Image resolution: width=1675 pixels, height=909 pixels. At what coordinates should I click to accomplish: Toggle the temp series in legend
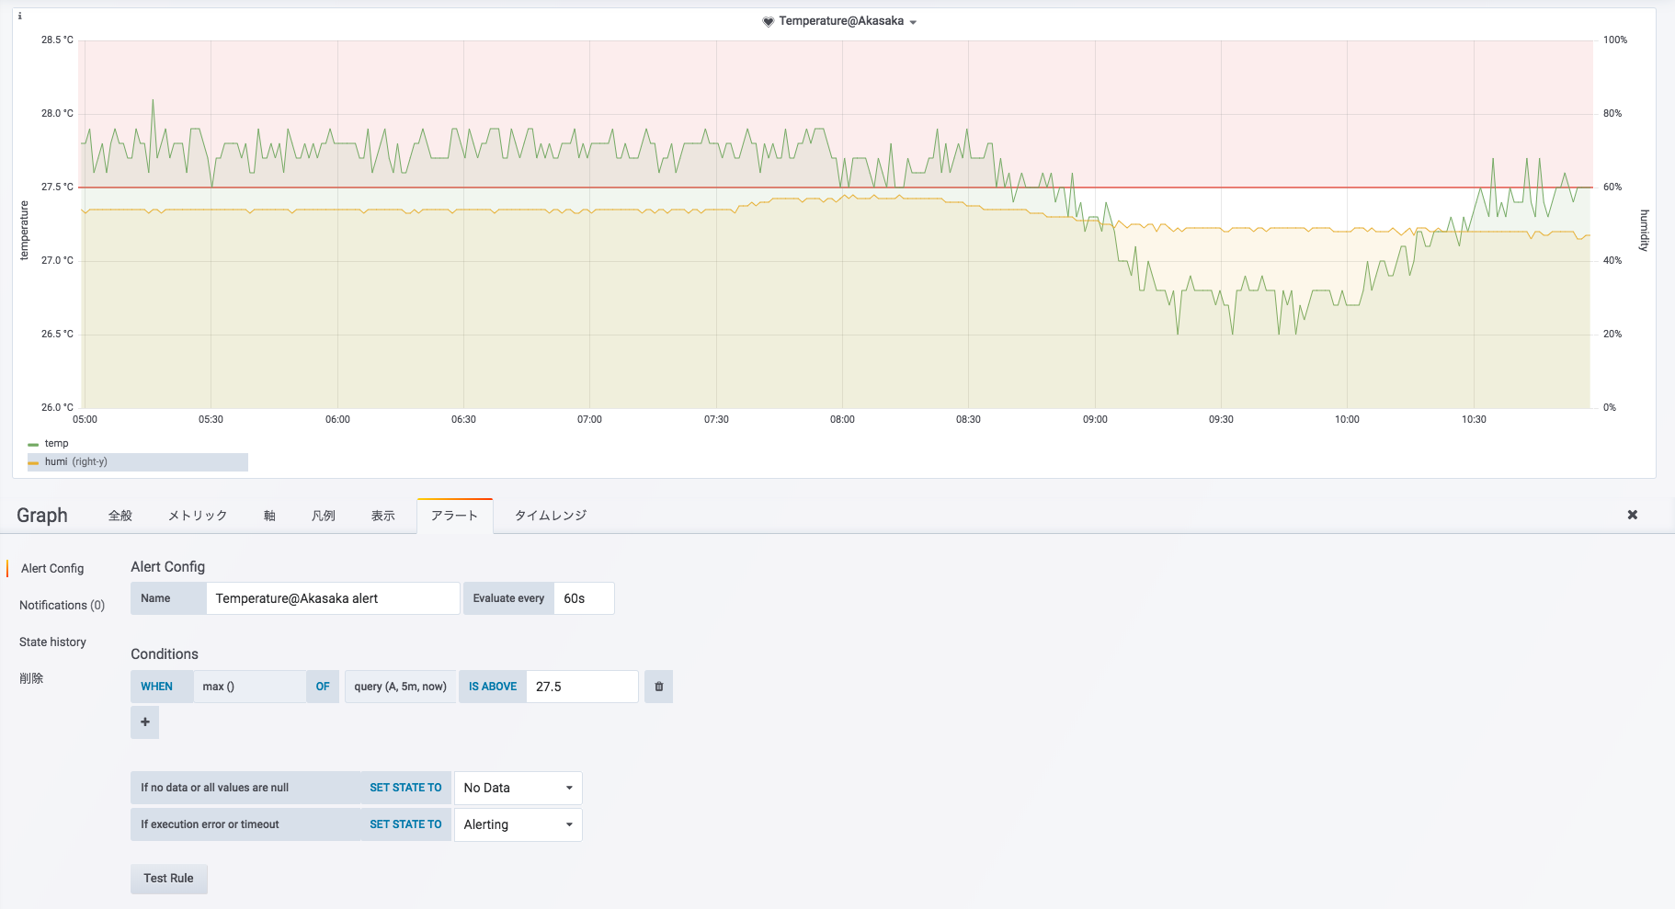pyautogui.click(x=56, y=443)
